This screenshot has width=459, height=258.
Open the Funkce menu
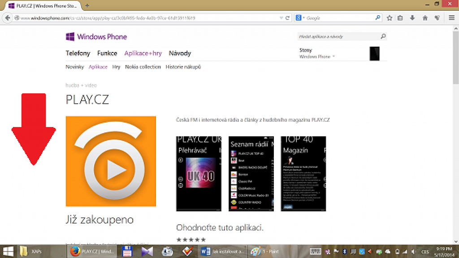point(107,53)
